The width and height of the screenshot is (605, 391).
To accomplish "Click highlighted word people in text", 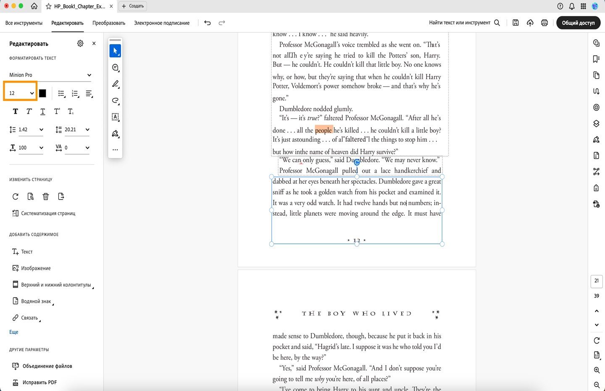I will pos(324,130).
